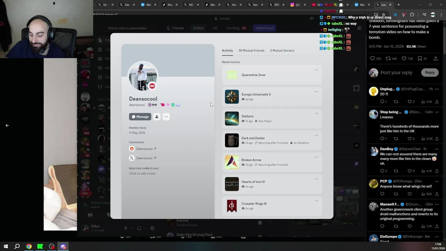446x251 pixels.
Task: Open options menu for Crusader Kings III
Action: click(316, 201)
